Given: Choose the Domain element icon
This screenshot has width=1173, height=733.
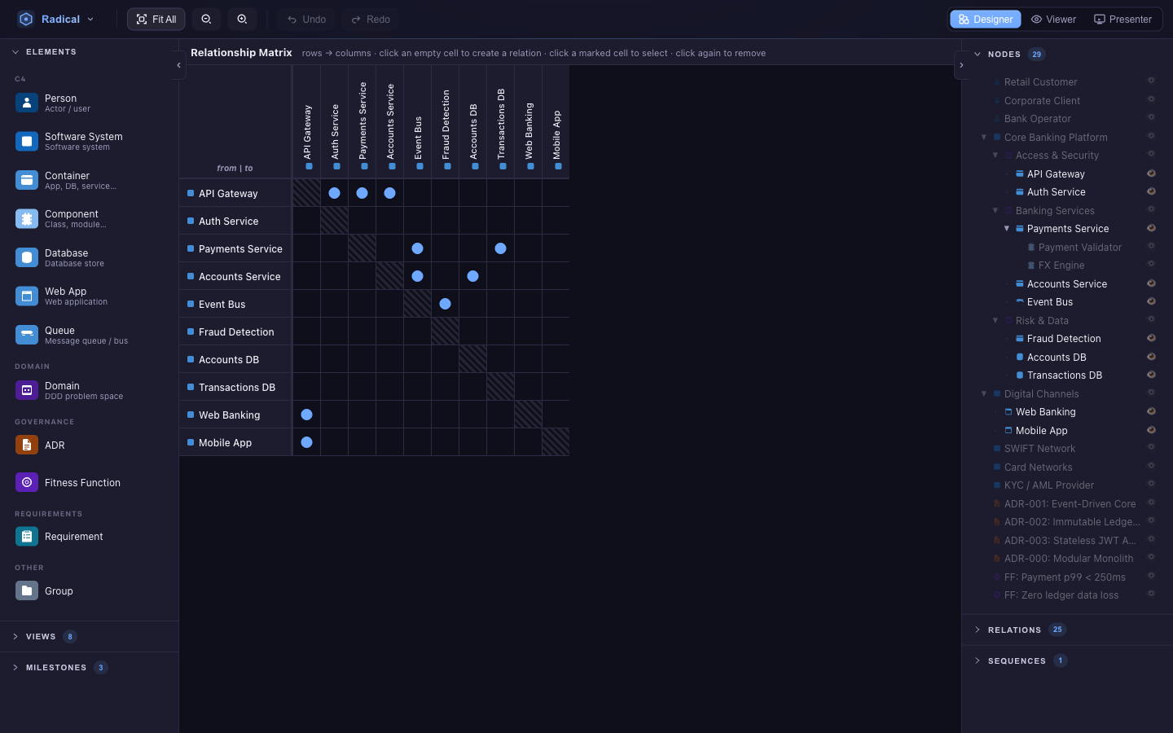Looking at the screenshot, I should coord(27,390).
